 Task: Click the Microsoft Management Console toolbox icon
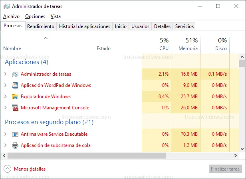pyautogui.click(x=15, y=108)
